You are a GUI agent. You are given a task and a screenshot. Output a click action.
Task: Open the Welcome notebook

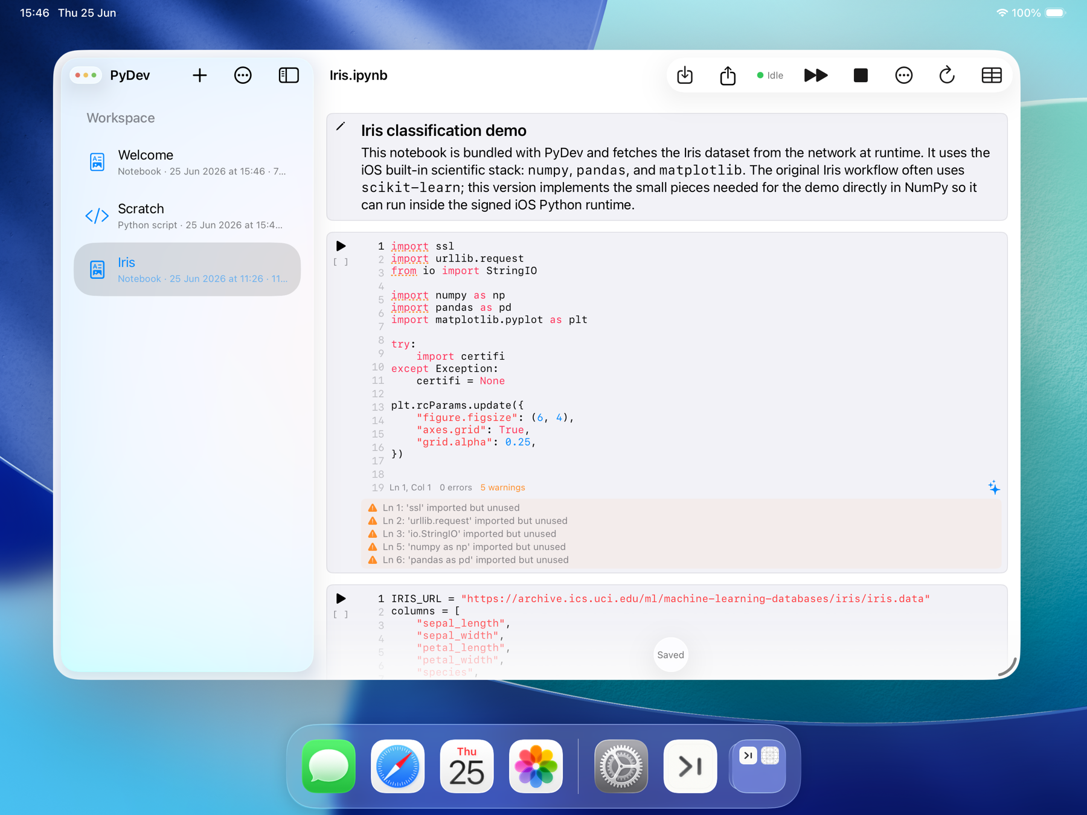[187, 162]
